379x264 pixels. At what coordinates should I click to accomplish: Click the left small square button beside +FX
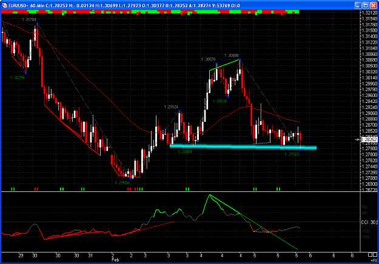coord(370,254)
